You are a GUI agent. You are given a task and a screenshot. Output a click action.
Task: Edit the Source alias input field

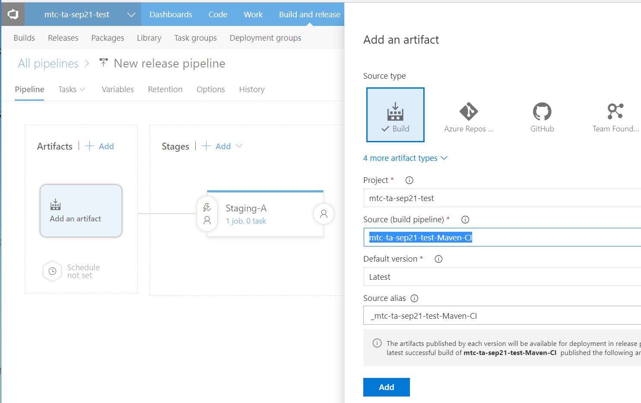click(x=502, y=316)
